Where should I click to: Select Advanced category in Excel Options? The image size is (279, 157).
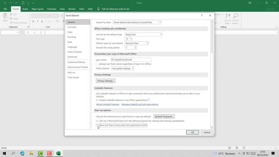78,57
